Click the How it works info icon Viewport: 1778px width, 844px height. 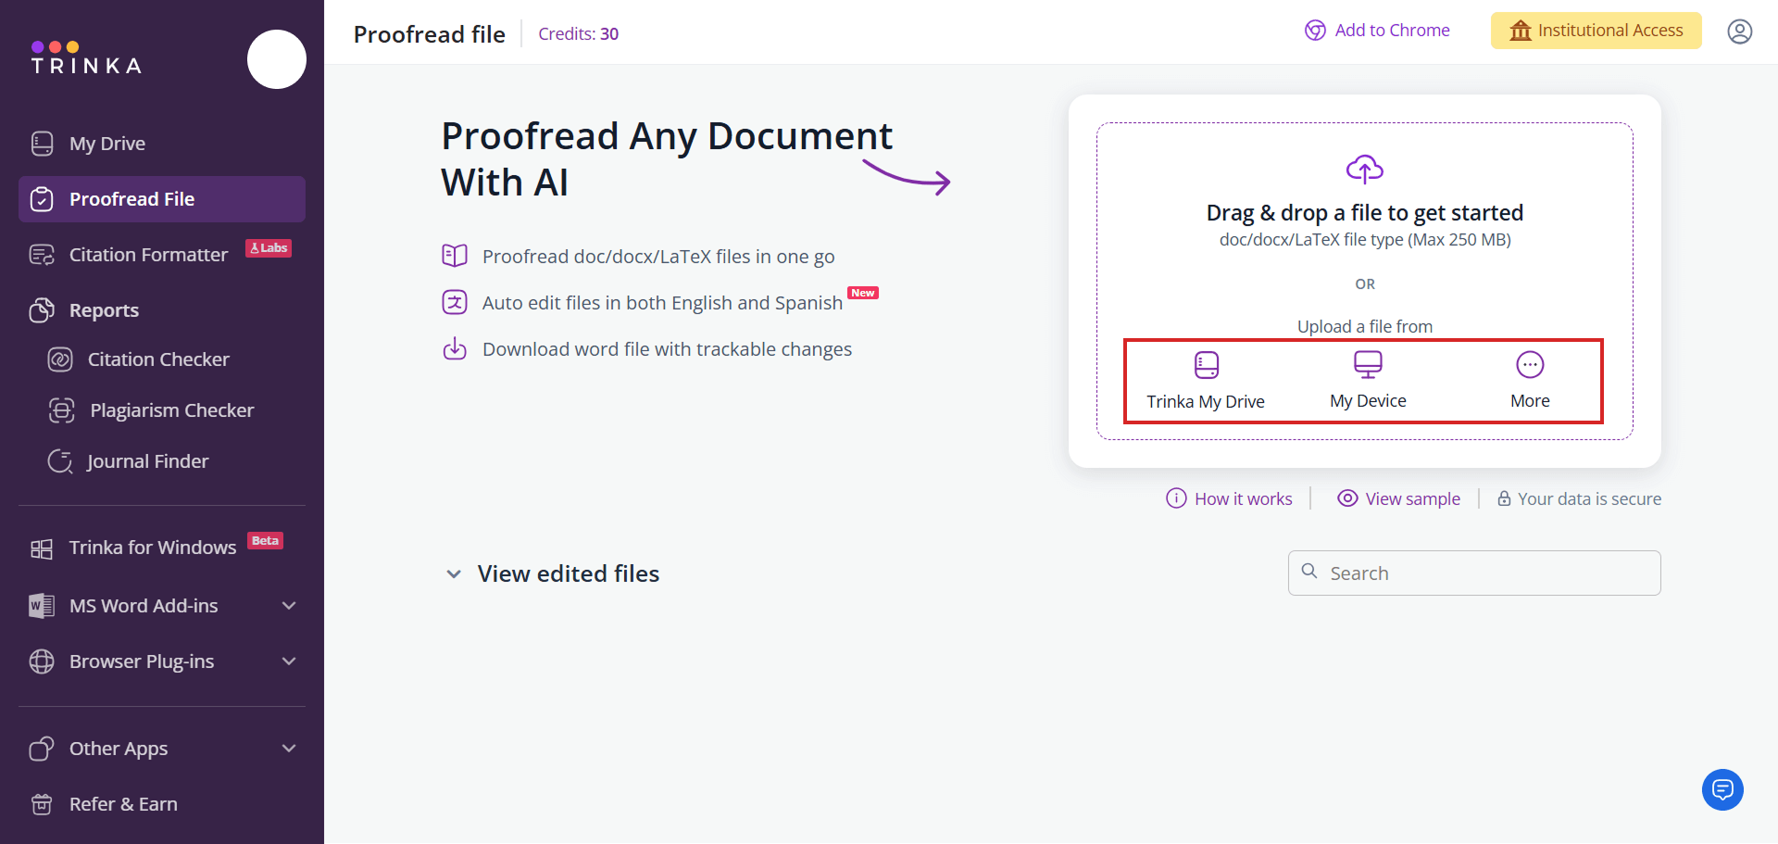1176,498
